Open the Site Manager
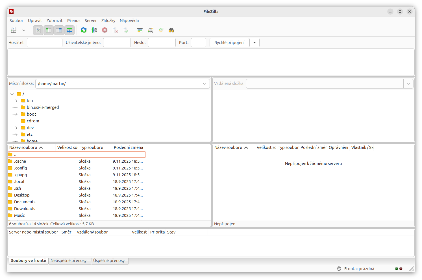Image resolution: width=422 pixels, height=280 pixels. [13, 30]
